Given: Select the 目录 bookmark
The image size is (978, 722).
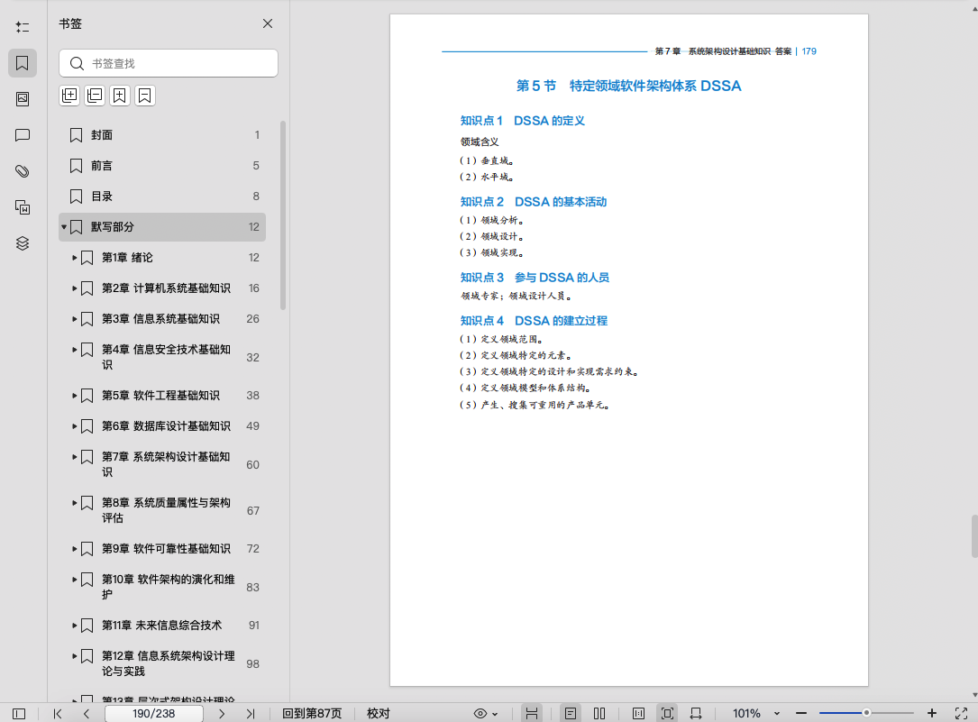Looking at the screenshot, I should [x=162, y=196].
